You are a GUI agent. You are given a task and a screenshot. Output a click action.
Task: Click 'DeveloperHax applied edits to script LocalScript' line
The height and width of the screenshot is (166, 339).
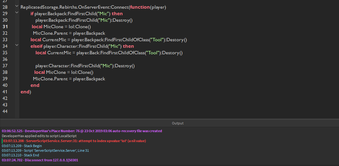[x=39, y=136]
